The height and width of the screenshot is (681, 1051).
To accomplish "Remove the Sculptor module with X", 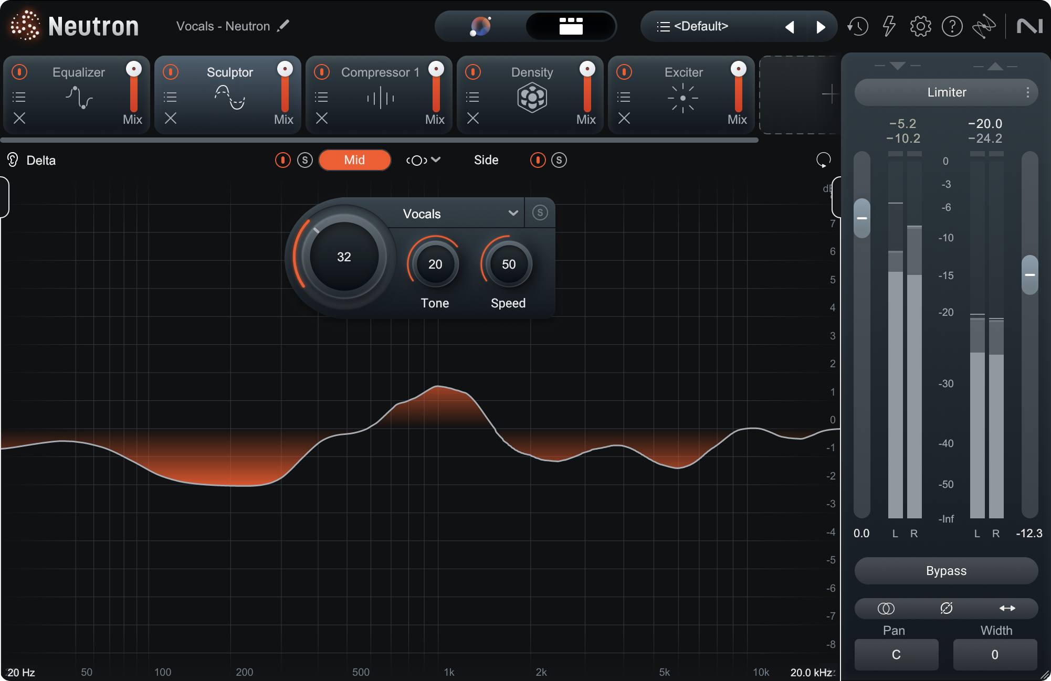I will coord(171,119).
